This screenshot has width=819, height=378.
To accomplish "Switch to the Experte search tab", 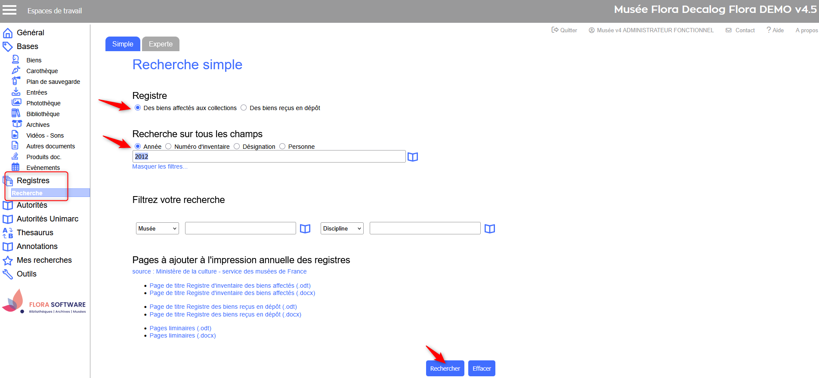I will point(161,44).
